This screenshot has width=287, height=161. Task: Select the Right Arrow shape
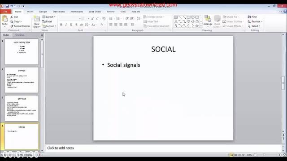click(x=188, y=21)
